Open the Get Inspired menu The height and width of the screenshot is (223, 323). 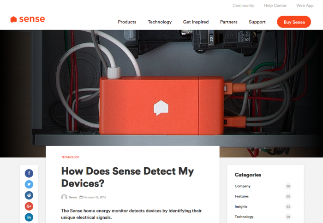196,22
